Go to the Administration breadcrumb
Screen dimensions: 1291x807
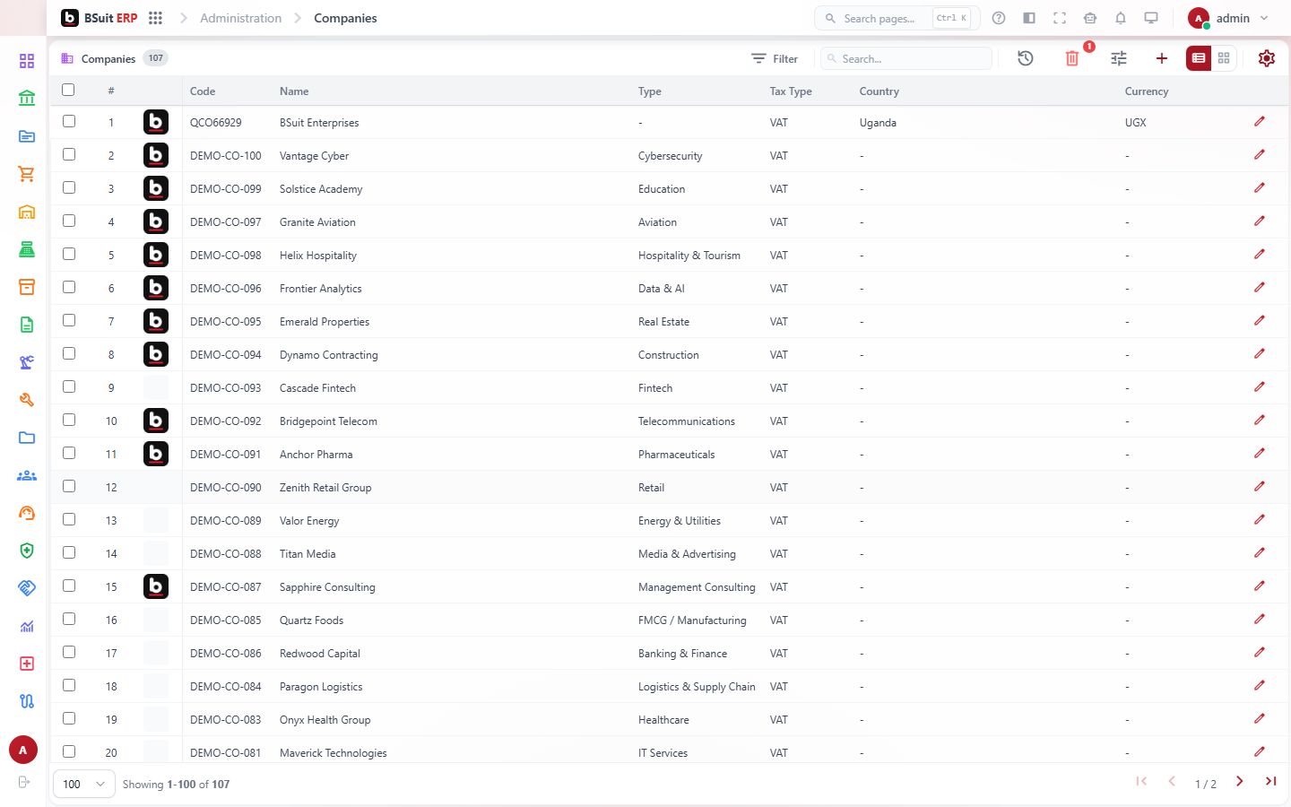point(240,18)
